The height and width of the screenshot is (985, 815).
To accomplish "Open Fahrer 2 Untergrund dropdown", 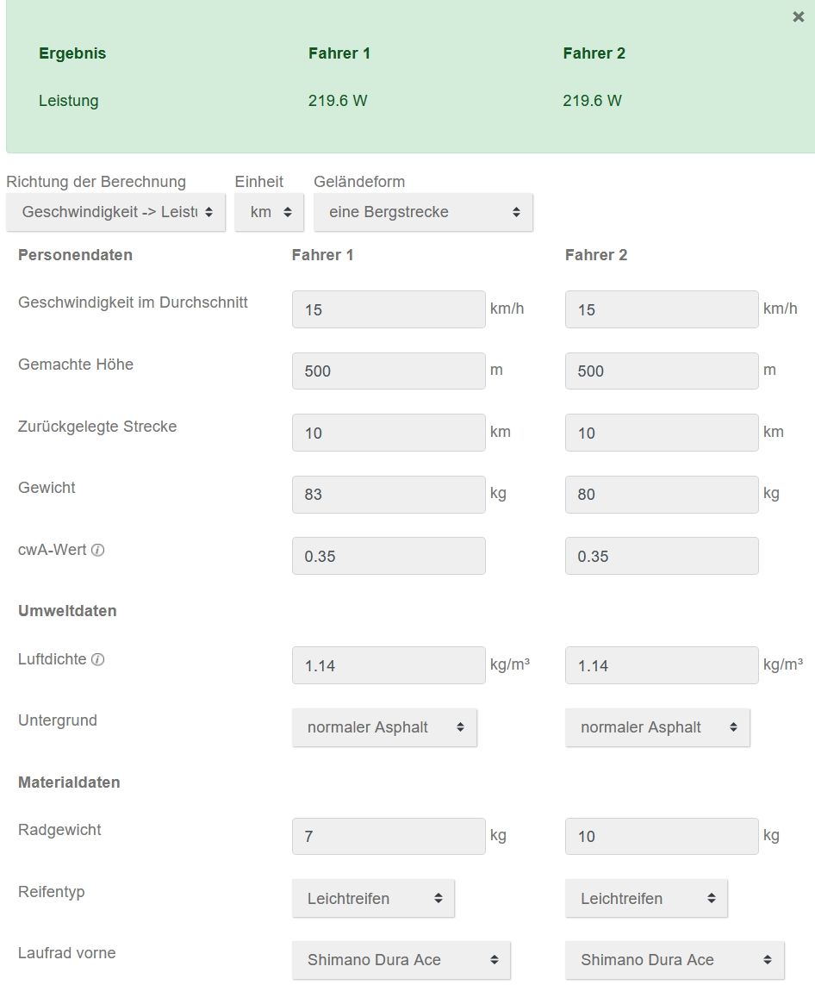I will pyautogui.click(x=657, y=727).
